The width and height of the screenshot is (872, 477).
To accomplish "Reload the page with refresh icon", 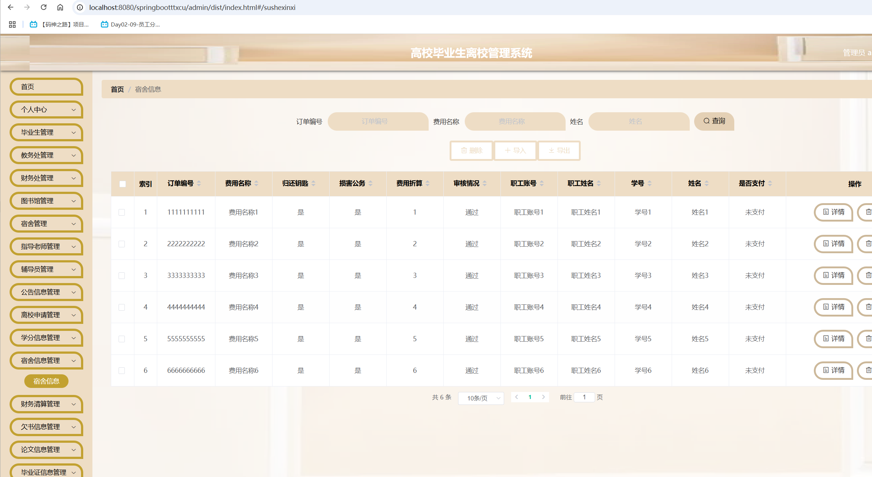I will click(43, 7).
